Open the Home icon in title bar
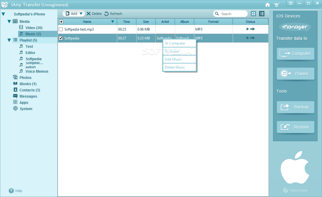 click(267, 5)
